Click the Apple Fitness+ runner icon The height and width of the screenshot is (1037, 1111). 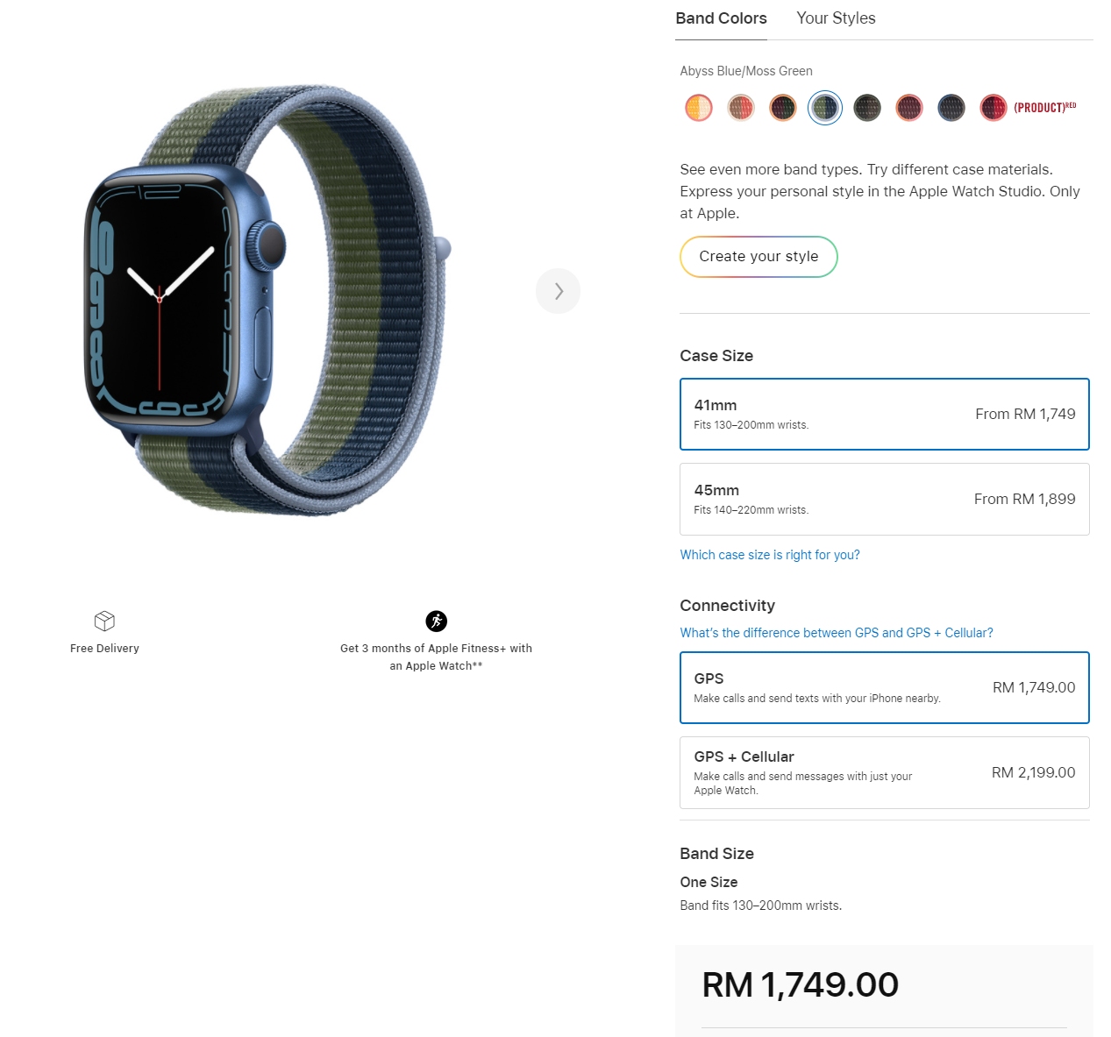(x=437, y=621)
